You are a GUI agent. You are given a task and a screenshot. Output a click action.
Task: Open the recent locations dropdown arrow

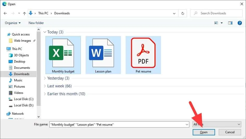[19, 13]
